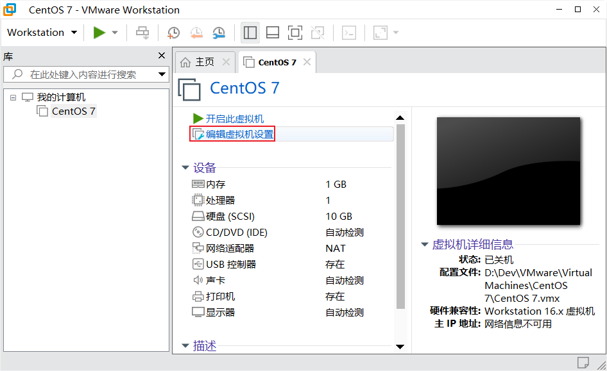The width and height of the screenshot is (607, 371).
Task: Click the 处理器 device icon
Action: [198, 200]
